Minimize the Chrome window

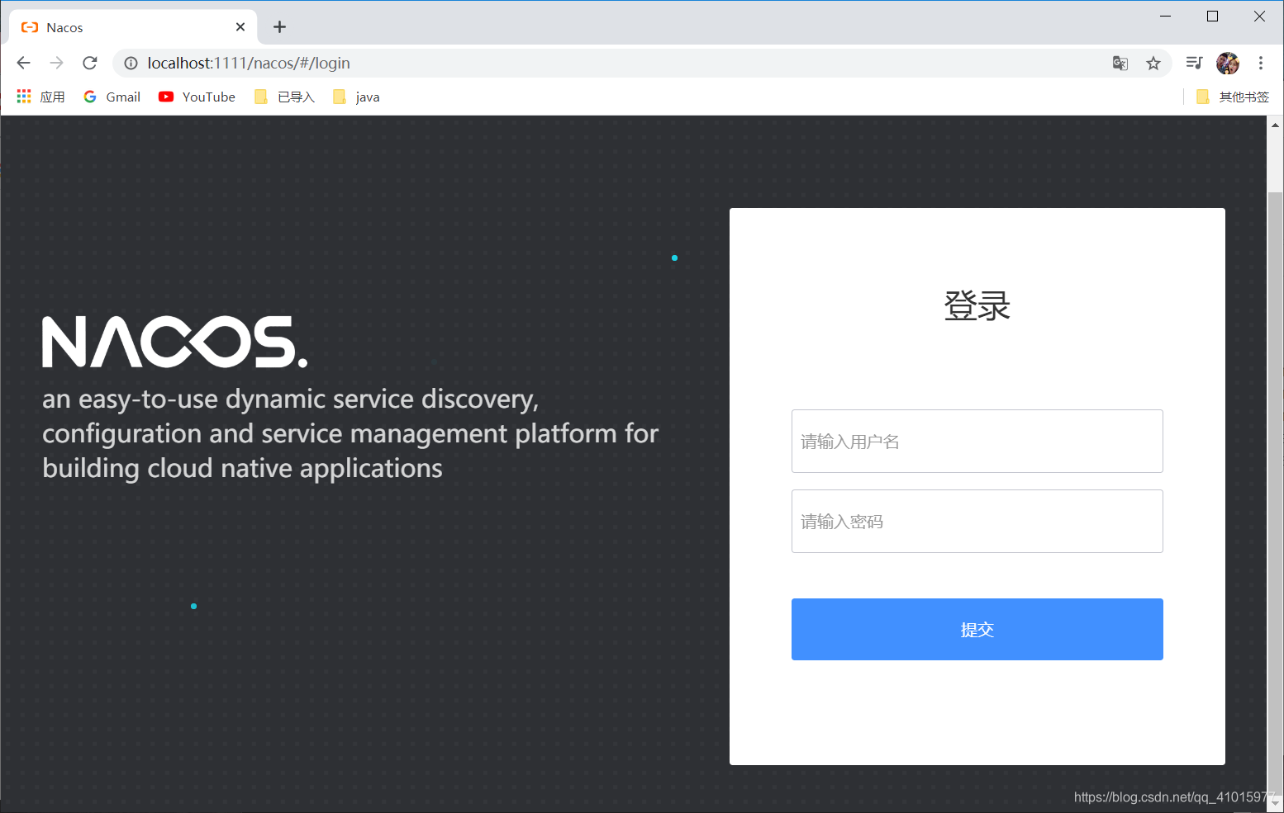point(1165,16)
